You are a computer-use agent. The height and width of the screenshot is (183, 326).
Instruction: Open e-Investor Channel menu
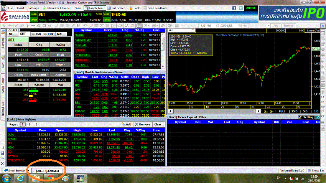pos(56,8)
